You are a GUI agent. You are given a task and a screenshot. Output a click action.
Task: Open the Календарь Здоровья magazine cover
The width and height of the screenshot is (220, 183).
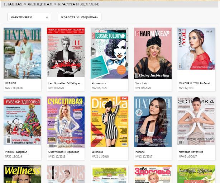[196, 174]
